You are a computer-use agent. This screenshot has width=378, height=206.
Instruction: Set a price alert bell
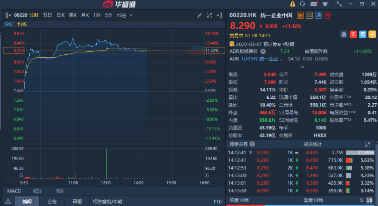click(344, 34)
